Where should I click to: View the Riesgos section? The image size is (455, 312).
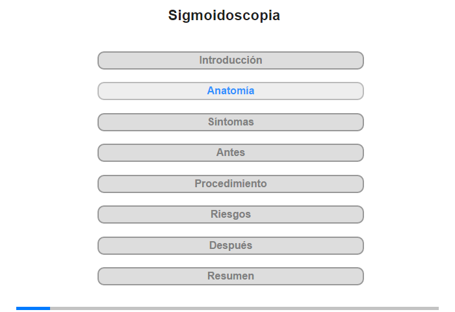click(x=230, y=214)
